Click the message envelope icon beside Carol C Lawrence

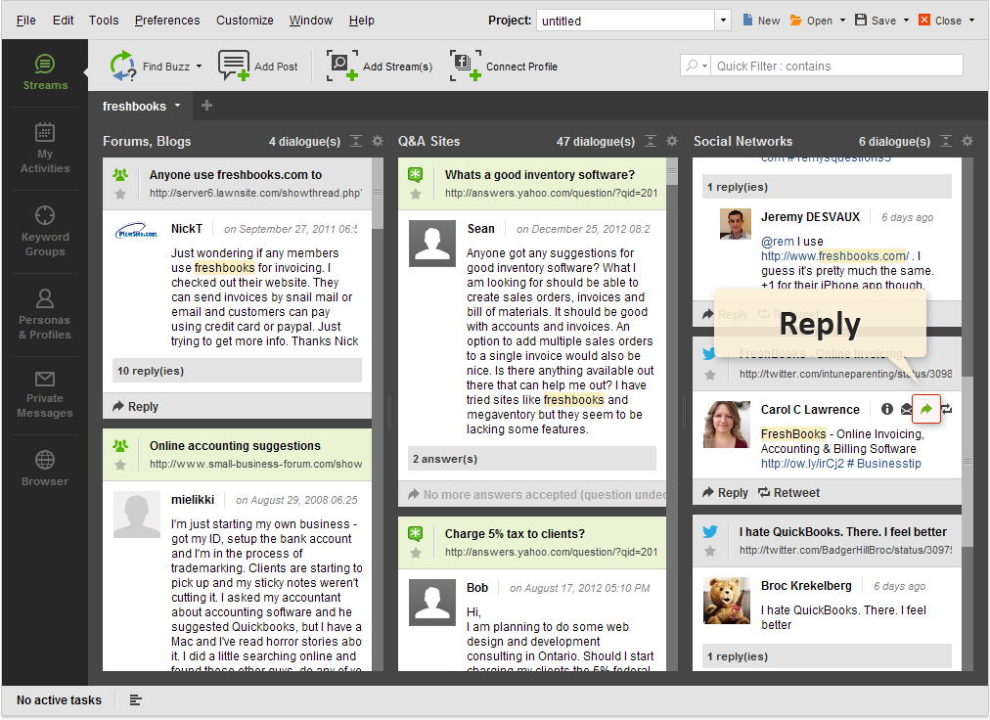[906, 409]
